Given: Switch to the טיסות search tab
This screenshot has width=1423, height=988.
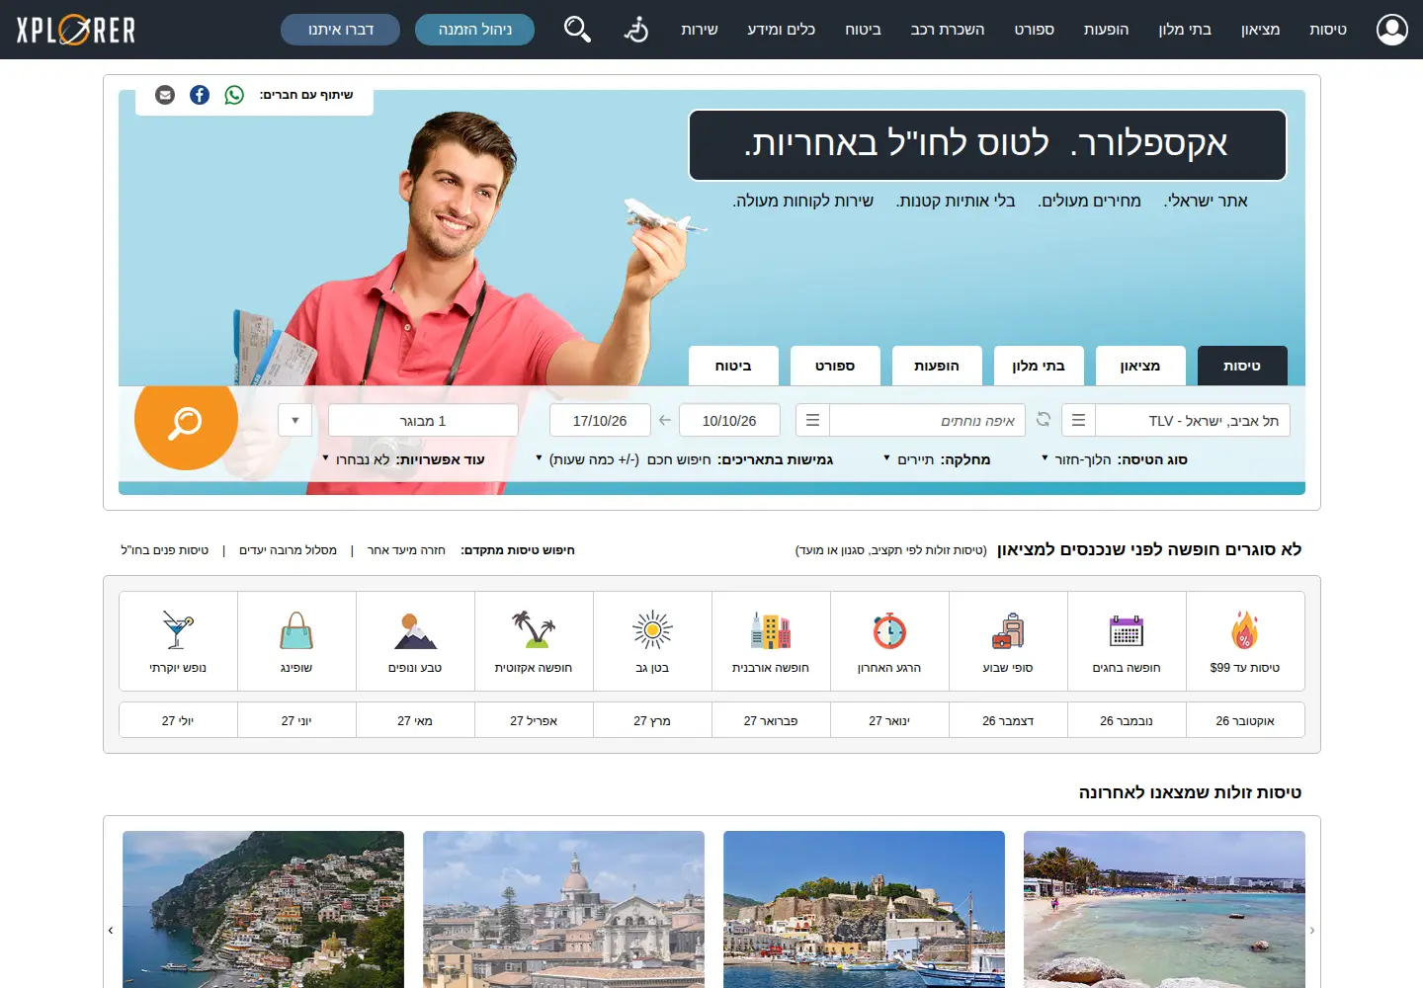Looking at the screenshot, I should coord(1242,366).
